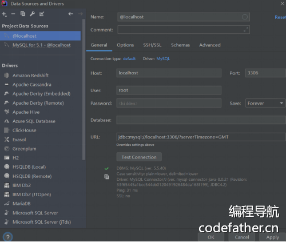286x242 pixels.
Task: Copy test connection result to clipboard
Action: (106, 177)
